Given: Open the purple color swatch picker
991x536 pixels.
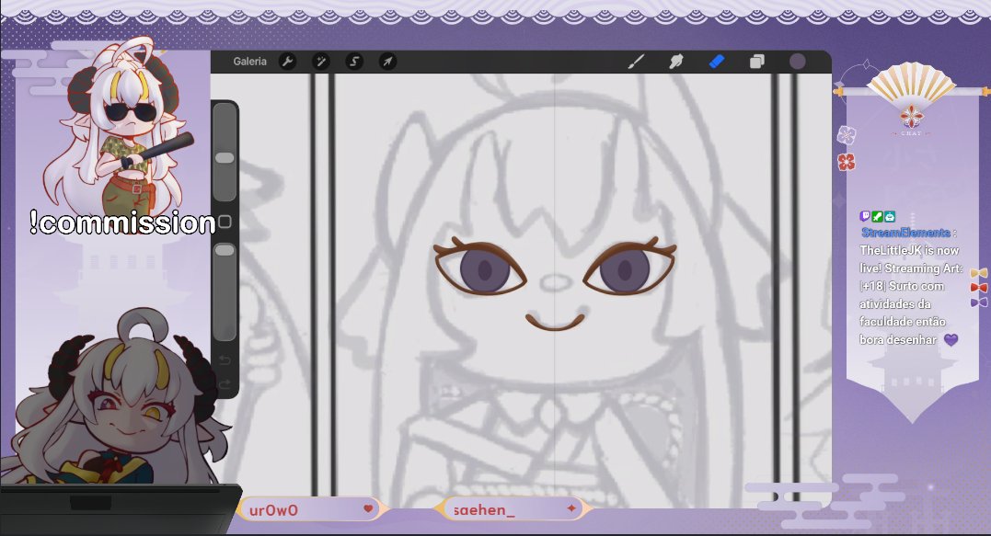Looking at the screenshot, I should pyautogui.click(x=798, y=62).
